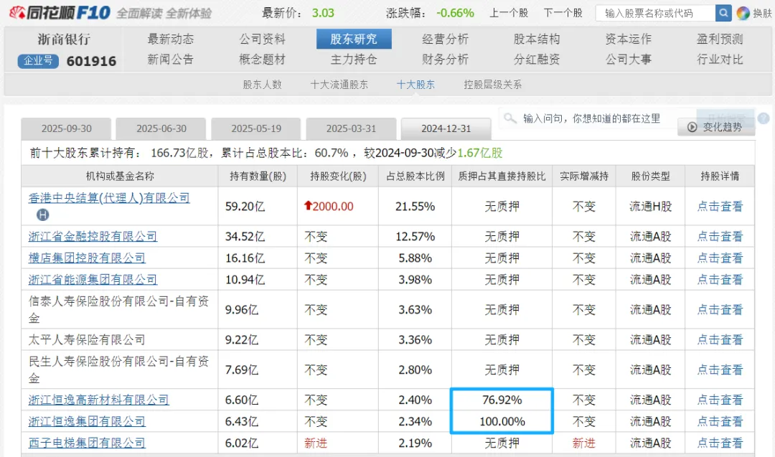Open 浙江省金融控股有限公司 link

pos(93,237)
